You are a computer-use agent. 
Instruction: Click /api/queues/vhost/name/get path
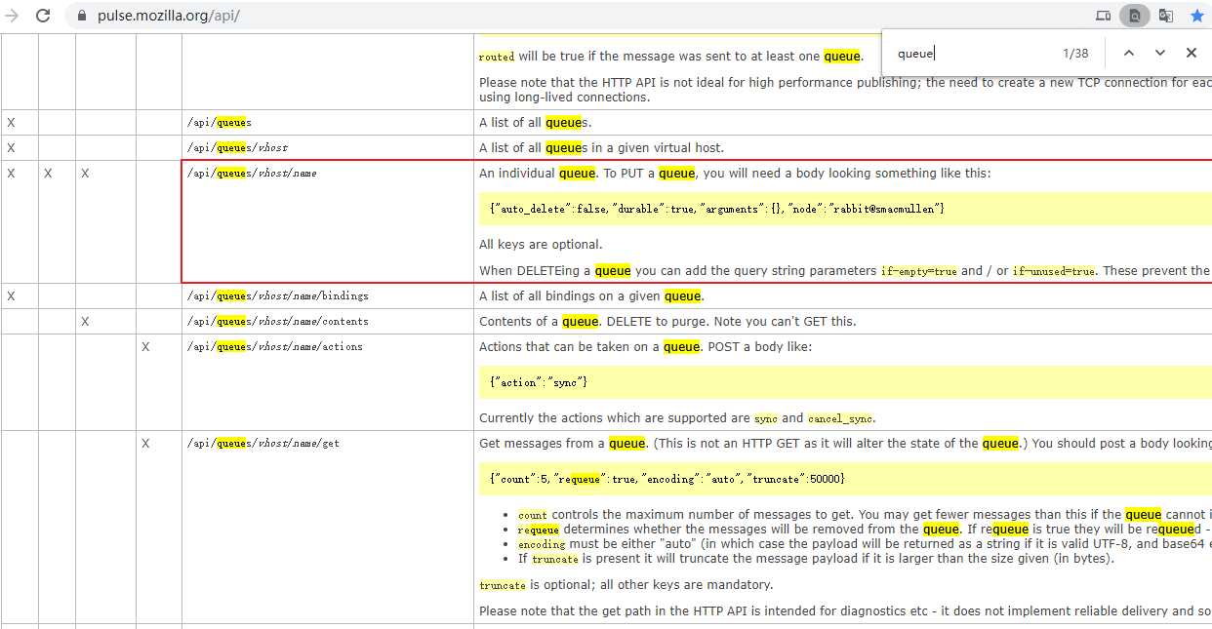[263, 443]
